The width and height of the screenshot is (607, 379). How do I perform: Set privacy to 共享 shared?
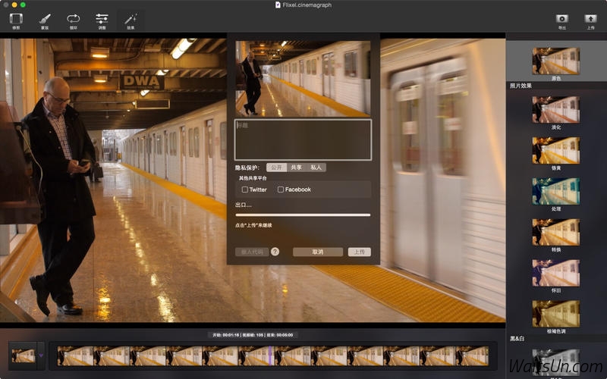(x=296, y=168)
